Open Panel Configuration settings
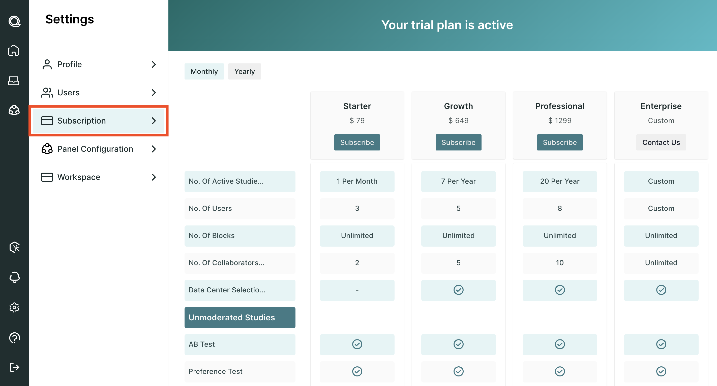The width and height of the screenshot is (717, 386). 99,149
